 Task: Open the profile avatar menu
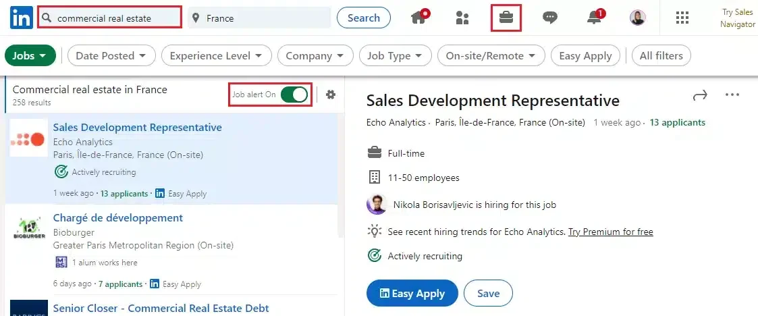click(x=638, y=18)
